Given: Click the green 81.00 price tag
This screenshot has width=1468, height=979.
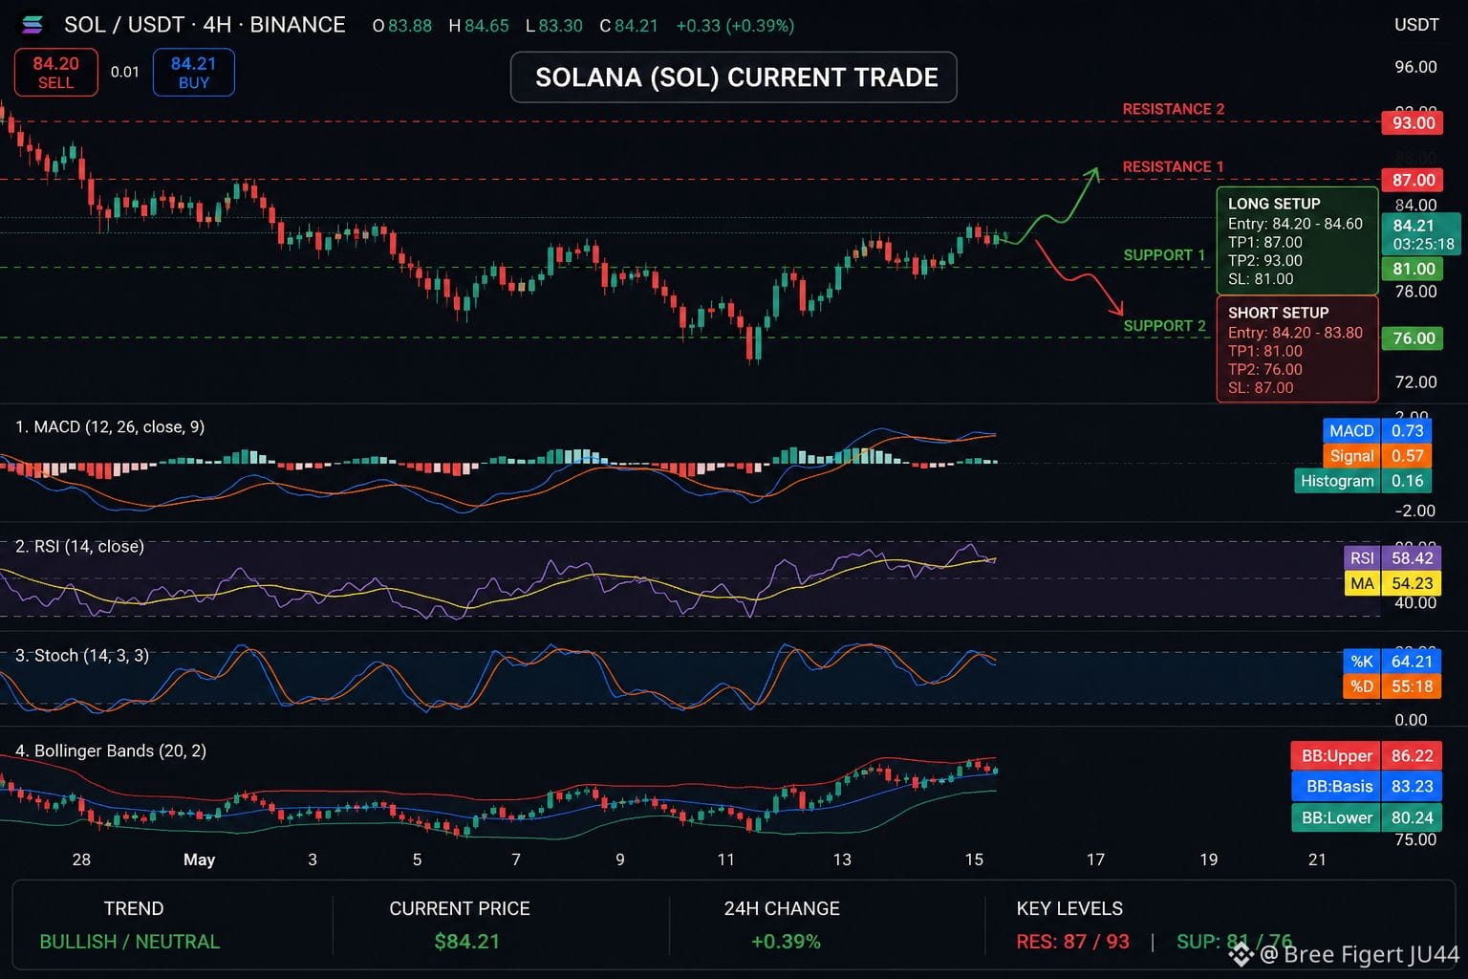Looking at the screenshot, I should [1413, 269].
